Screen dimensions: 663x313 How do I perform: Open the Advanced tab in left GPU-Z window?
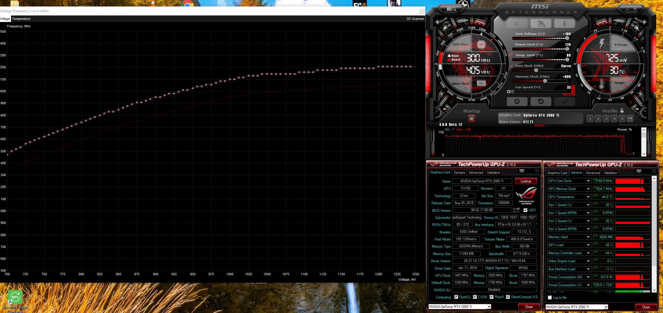[x=476, y=173]
